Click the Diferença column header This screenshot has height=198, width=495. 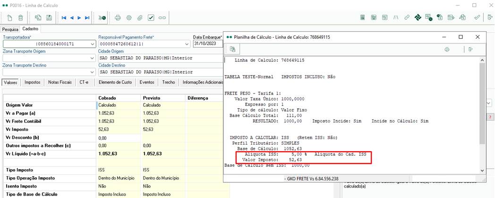tap(207, 98)
